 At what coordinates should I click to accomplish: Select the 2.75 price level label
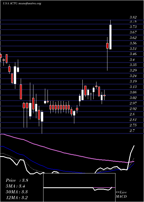pyautogui.click(x=133, y=125)
